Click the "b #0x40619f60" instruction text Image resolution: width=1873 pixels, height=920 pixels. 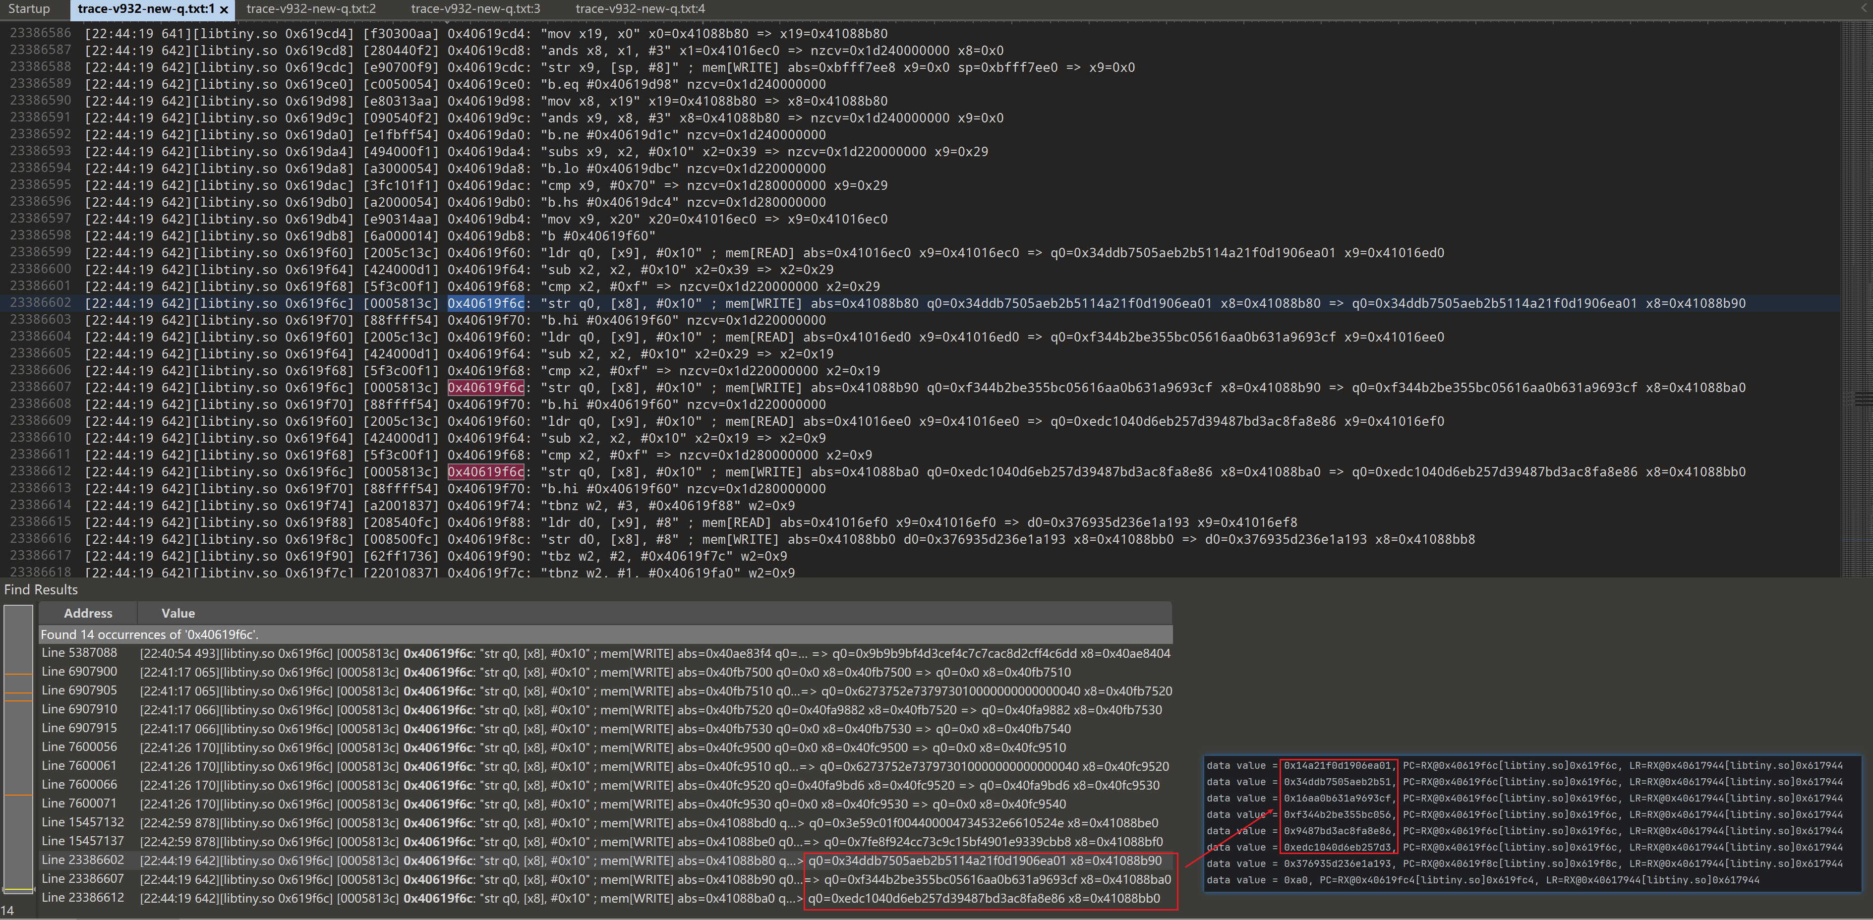pyautogui.click(x=598, y=235)
